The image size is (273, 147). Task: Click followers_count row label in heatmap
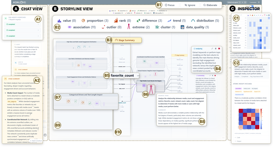[237, 28]
